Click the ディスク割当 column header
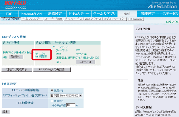This screenshot has height=117, width=179. tap(43, 42)
